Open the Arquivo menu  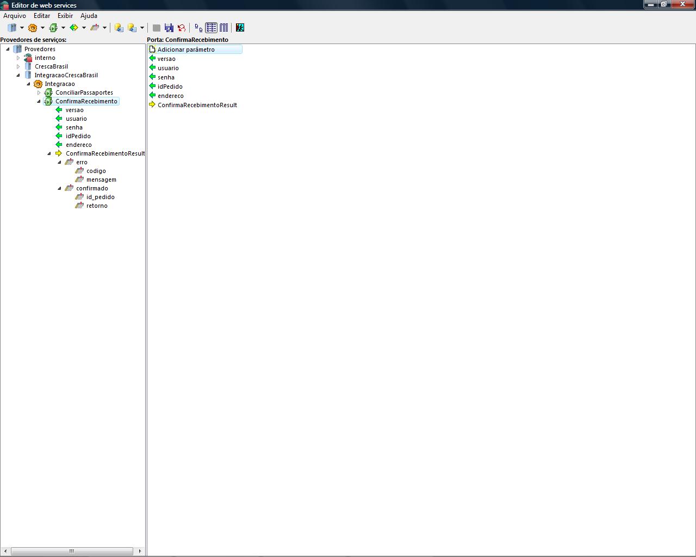point(15,16)
